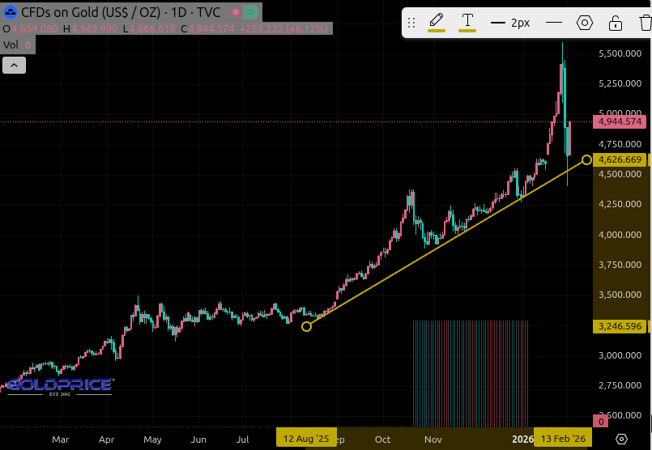Click the red market status dot
Screen dimensions: 652x450
[235, 12]
